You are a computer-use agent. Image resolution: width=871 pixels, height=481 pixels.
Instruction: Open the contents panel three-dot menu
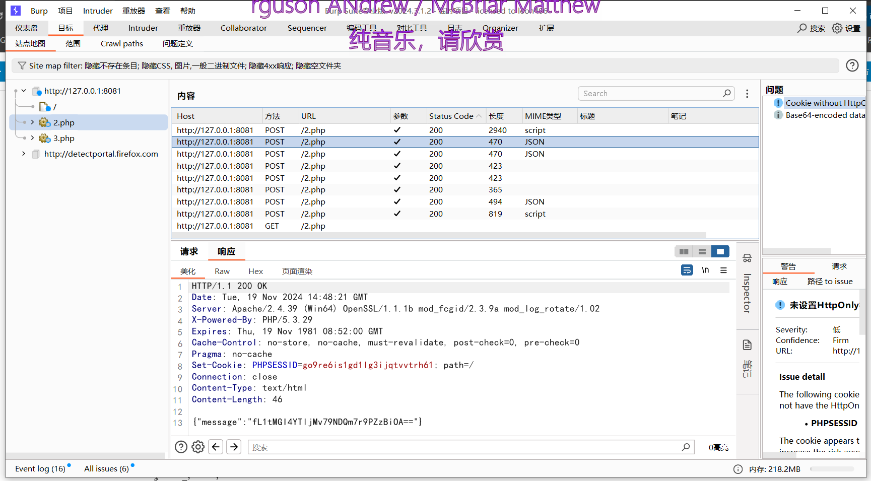tap(747, 94)
